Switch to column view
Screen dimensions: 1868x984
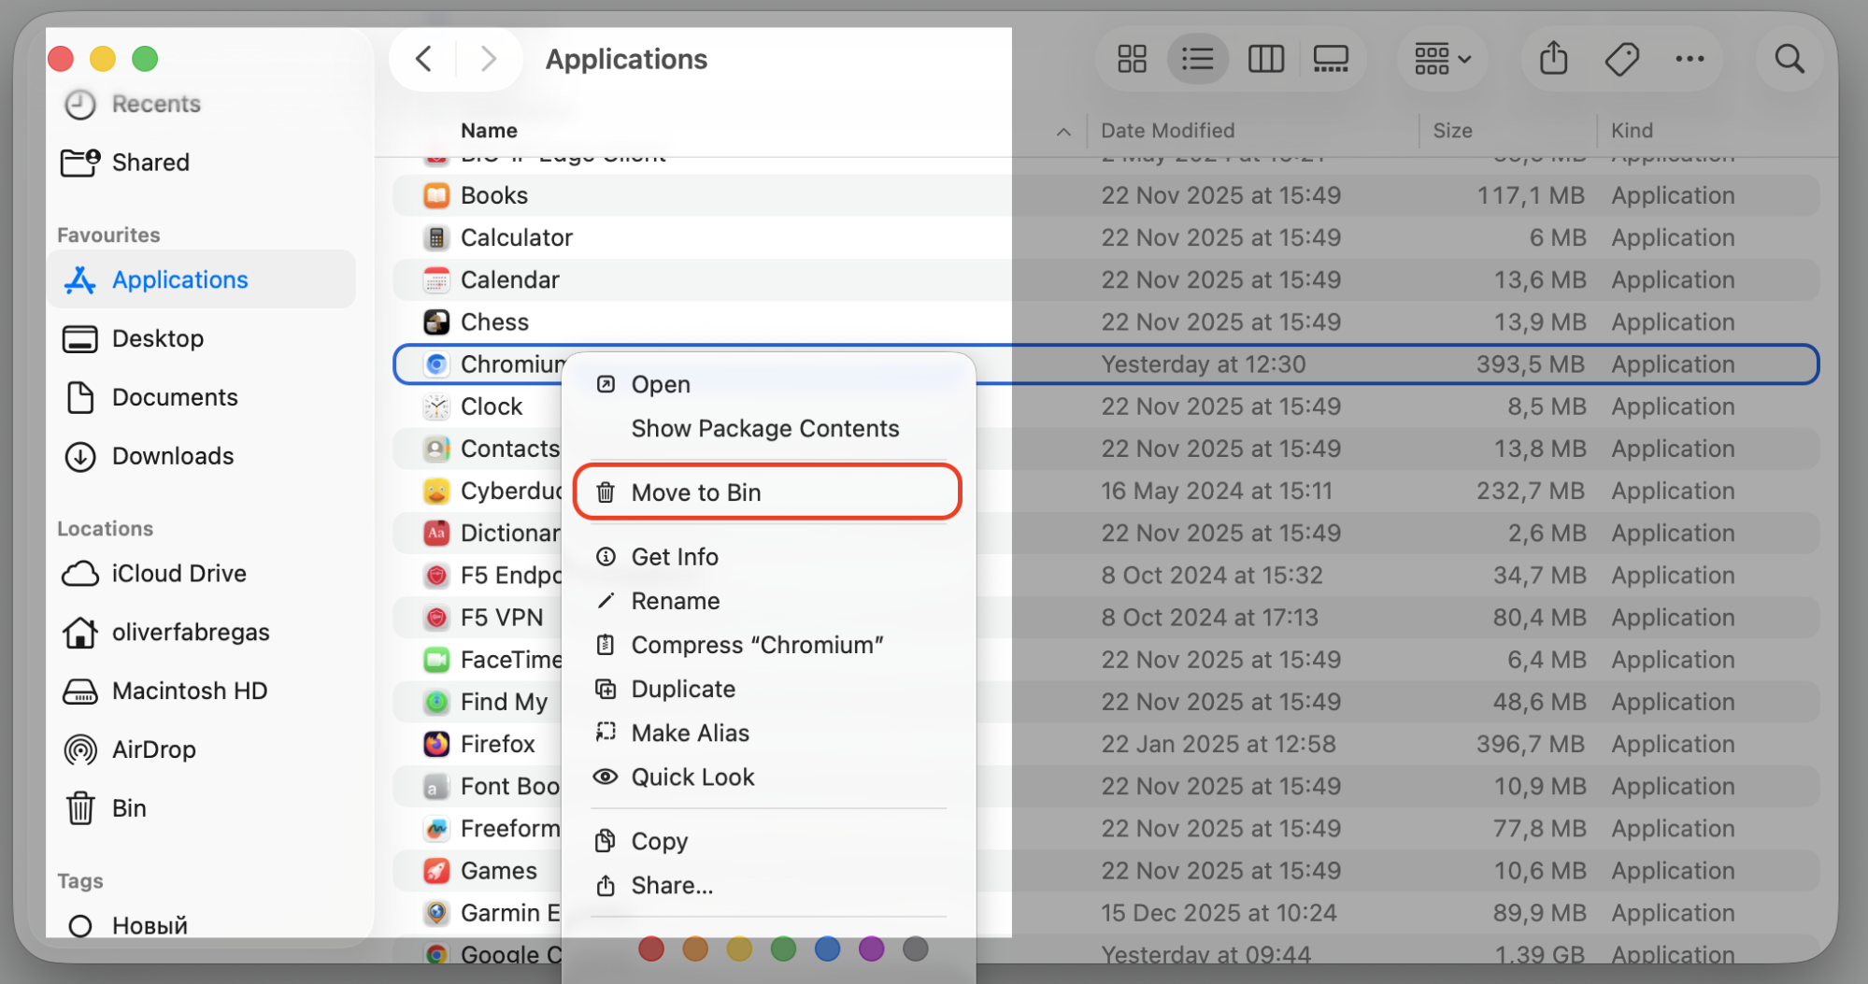(x=1266, y=59)
